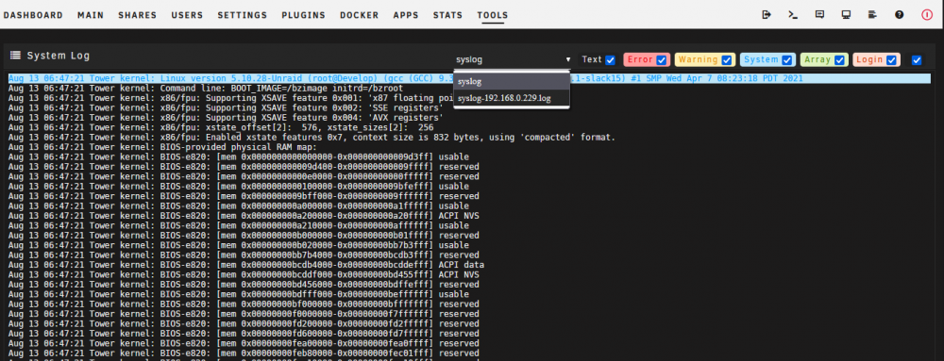944x361 pixels.
Task: Go to the Stats tab
Action: pyautogui.click(x=447, y=16)
